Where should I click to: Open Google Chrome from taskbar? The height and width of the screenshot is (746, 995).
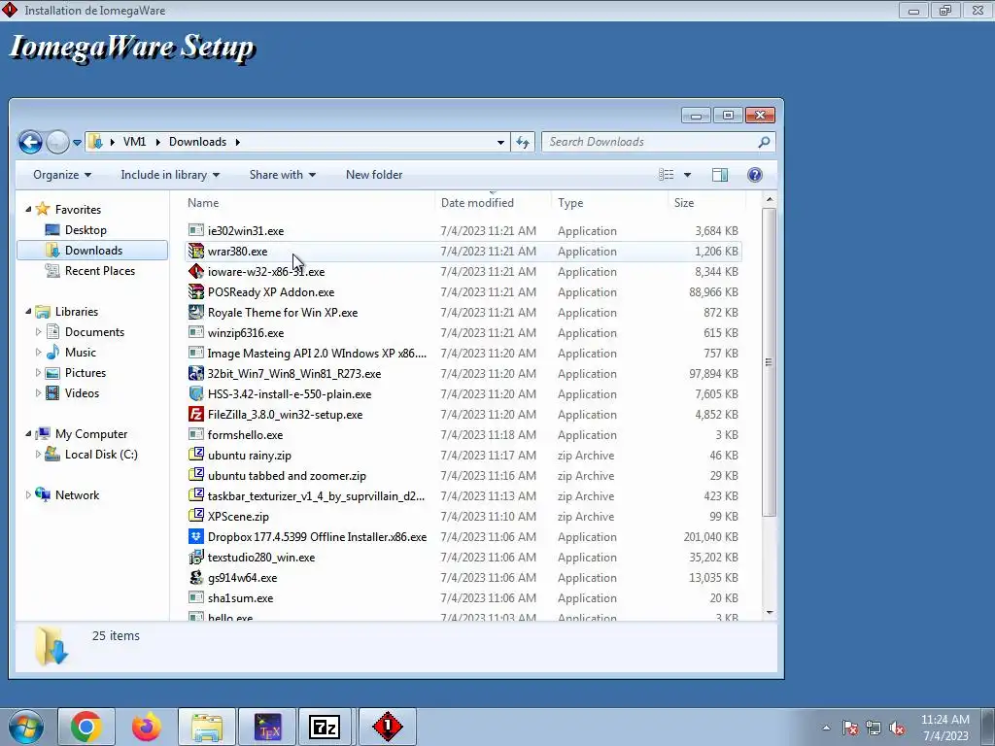86,727
